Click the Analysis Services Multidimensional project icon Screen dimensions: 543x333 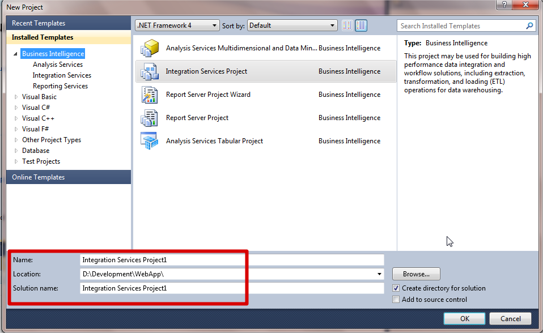click(149, 49)
